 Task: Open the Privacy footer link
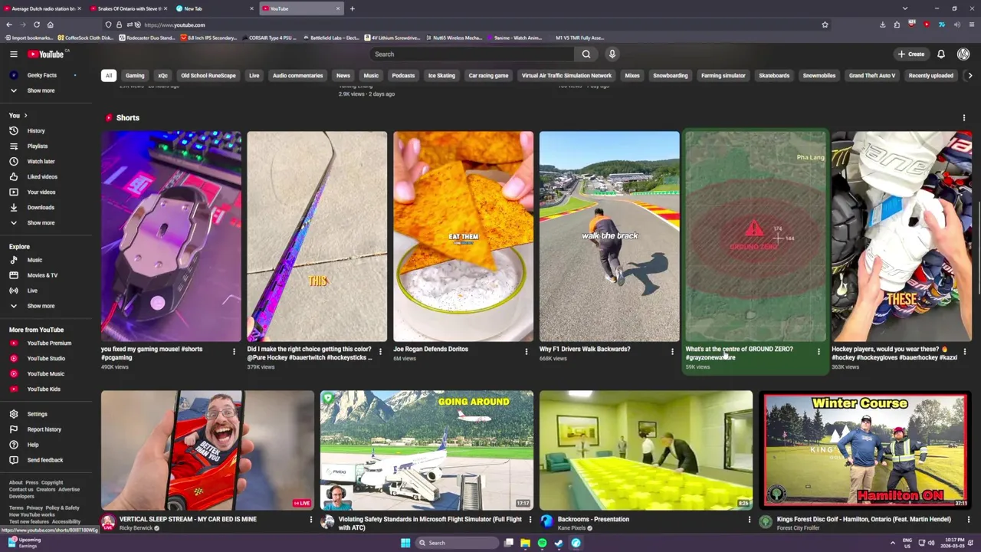click(34, 508)
